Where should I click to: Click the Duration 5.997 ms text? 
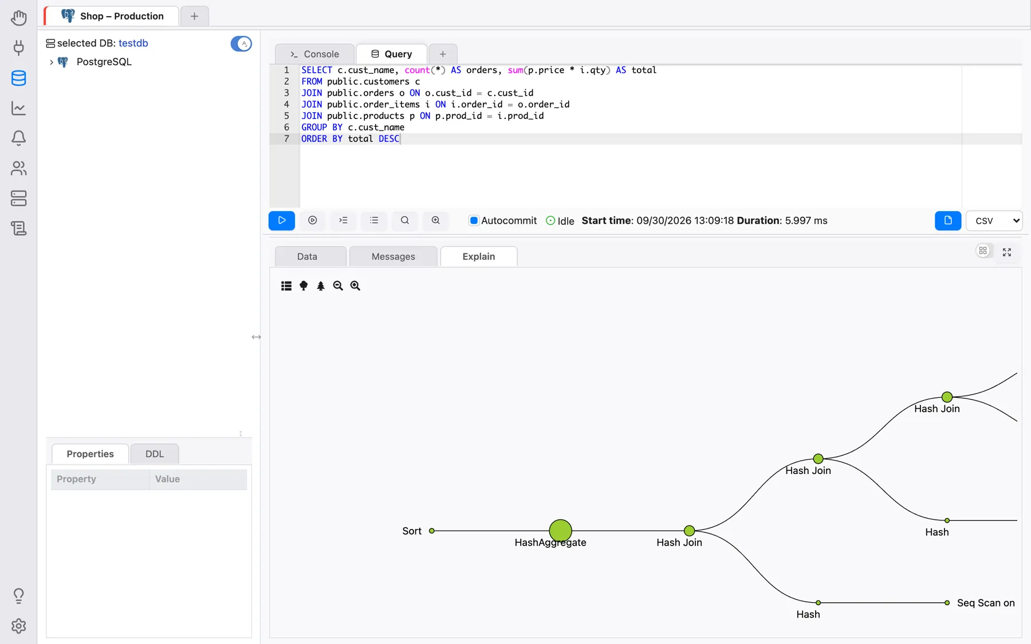click(x=782, y=220)
